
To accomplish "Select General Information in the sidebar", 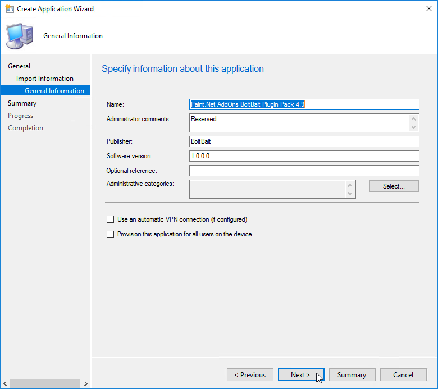I will [x=54, y=91].
